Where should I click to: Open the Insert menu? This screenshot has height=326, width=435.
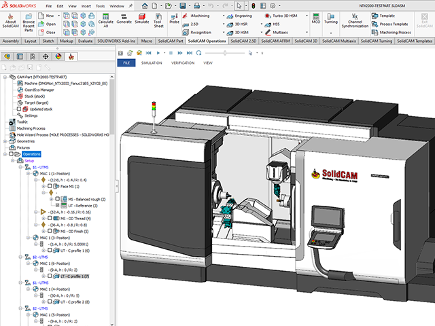tap(86, 6)
